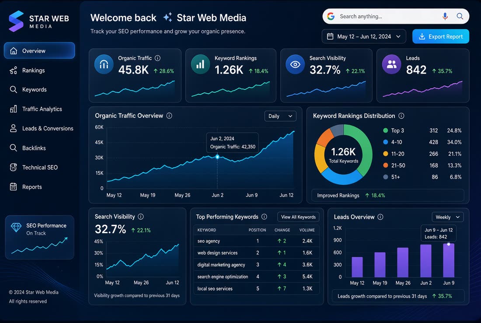Open the Overview menu item

click(39, 51)
